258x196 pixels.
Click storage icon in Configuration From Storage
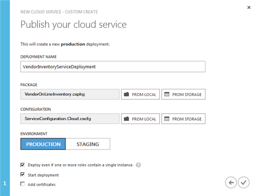click(x=167, y=119)
